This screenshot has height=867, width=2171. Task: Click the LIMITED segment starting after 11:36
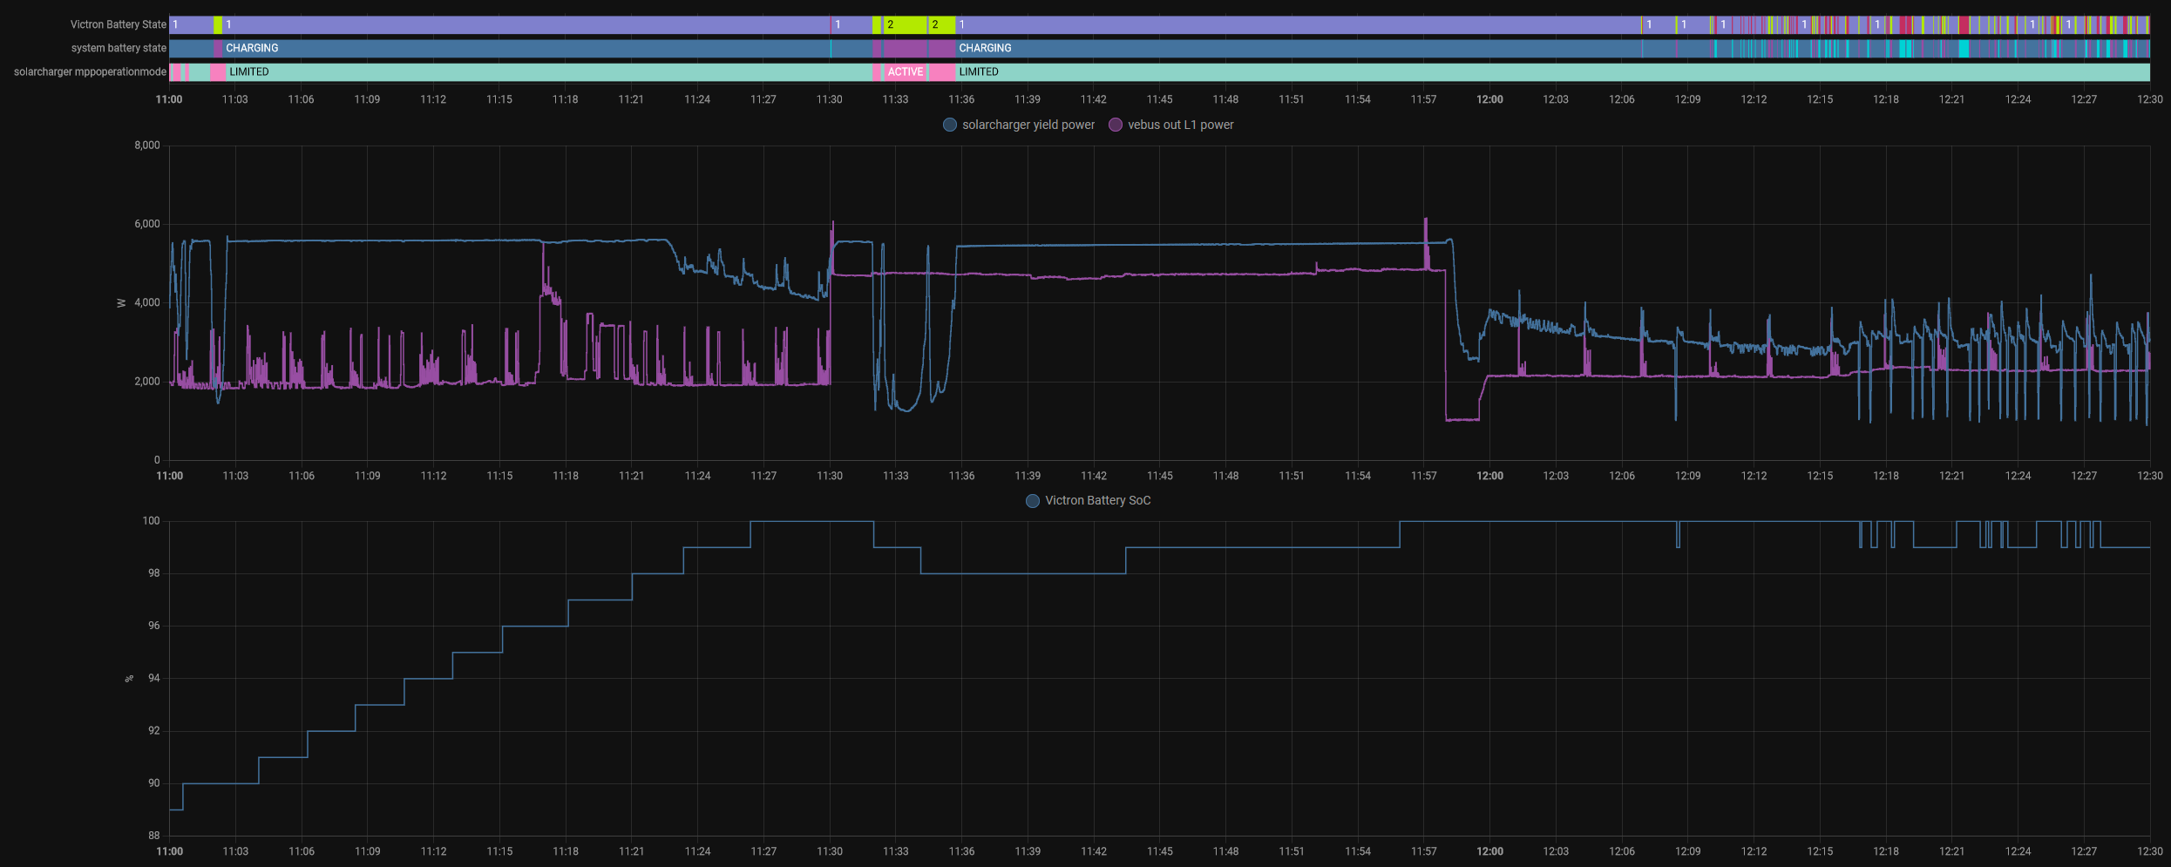coord(1551,71)
